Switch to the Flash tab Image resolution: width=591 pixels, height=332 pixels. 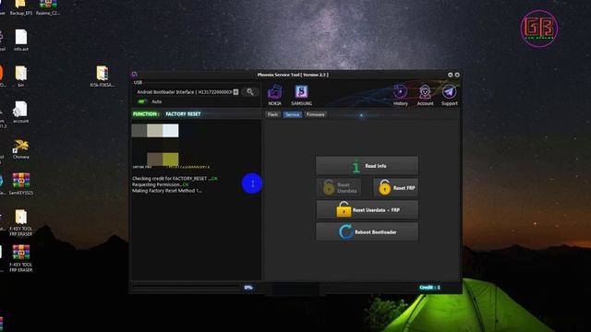pos(273,114)
